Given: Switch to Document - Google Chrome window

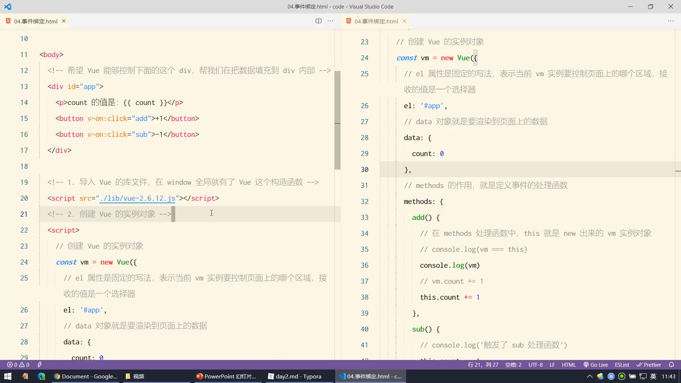Looking at the screenshot, I should 86,376.
